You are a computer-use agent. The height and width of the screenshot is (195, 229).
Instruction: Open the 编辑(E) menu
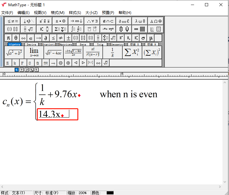tap(23, 13)
